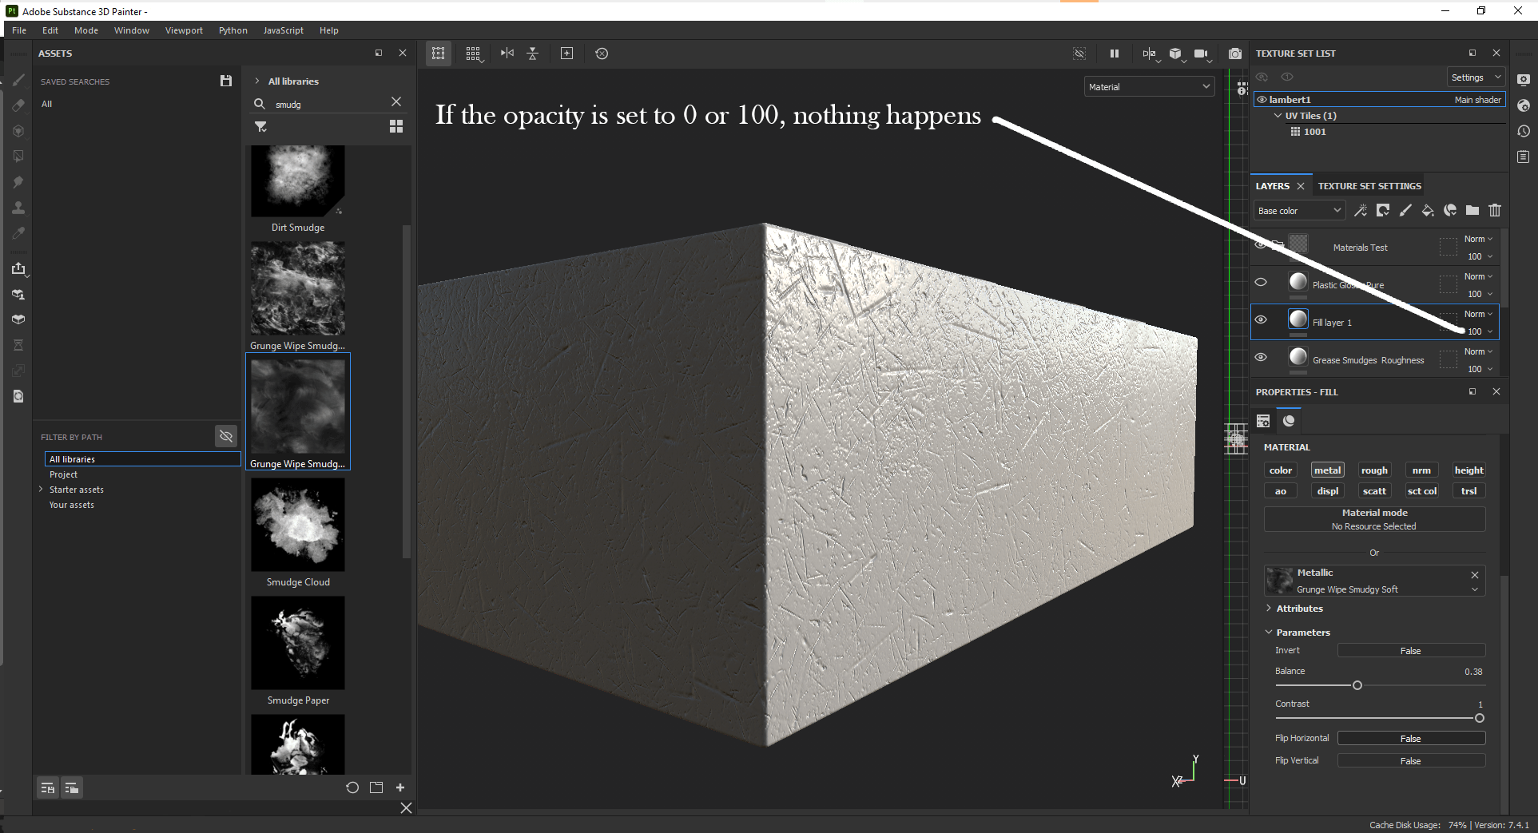This screenshot has width=1538, height=833.
Task: Expand the Attributes section
Action: click(1269, 608)
